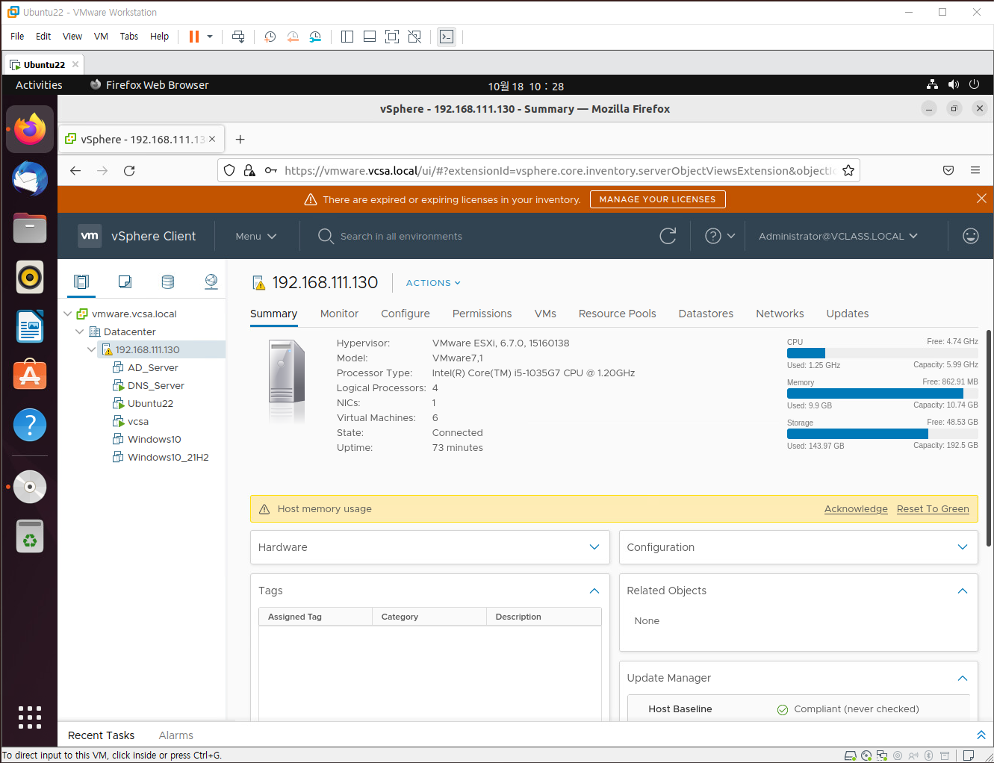Open Activities overview in Ubuntu
Screen dimensions: 994x763
click(x=39, y=85)
